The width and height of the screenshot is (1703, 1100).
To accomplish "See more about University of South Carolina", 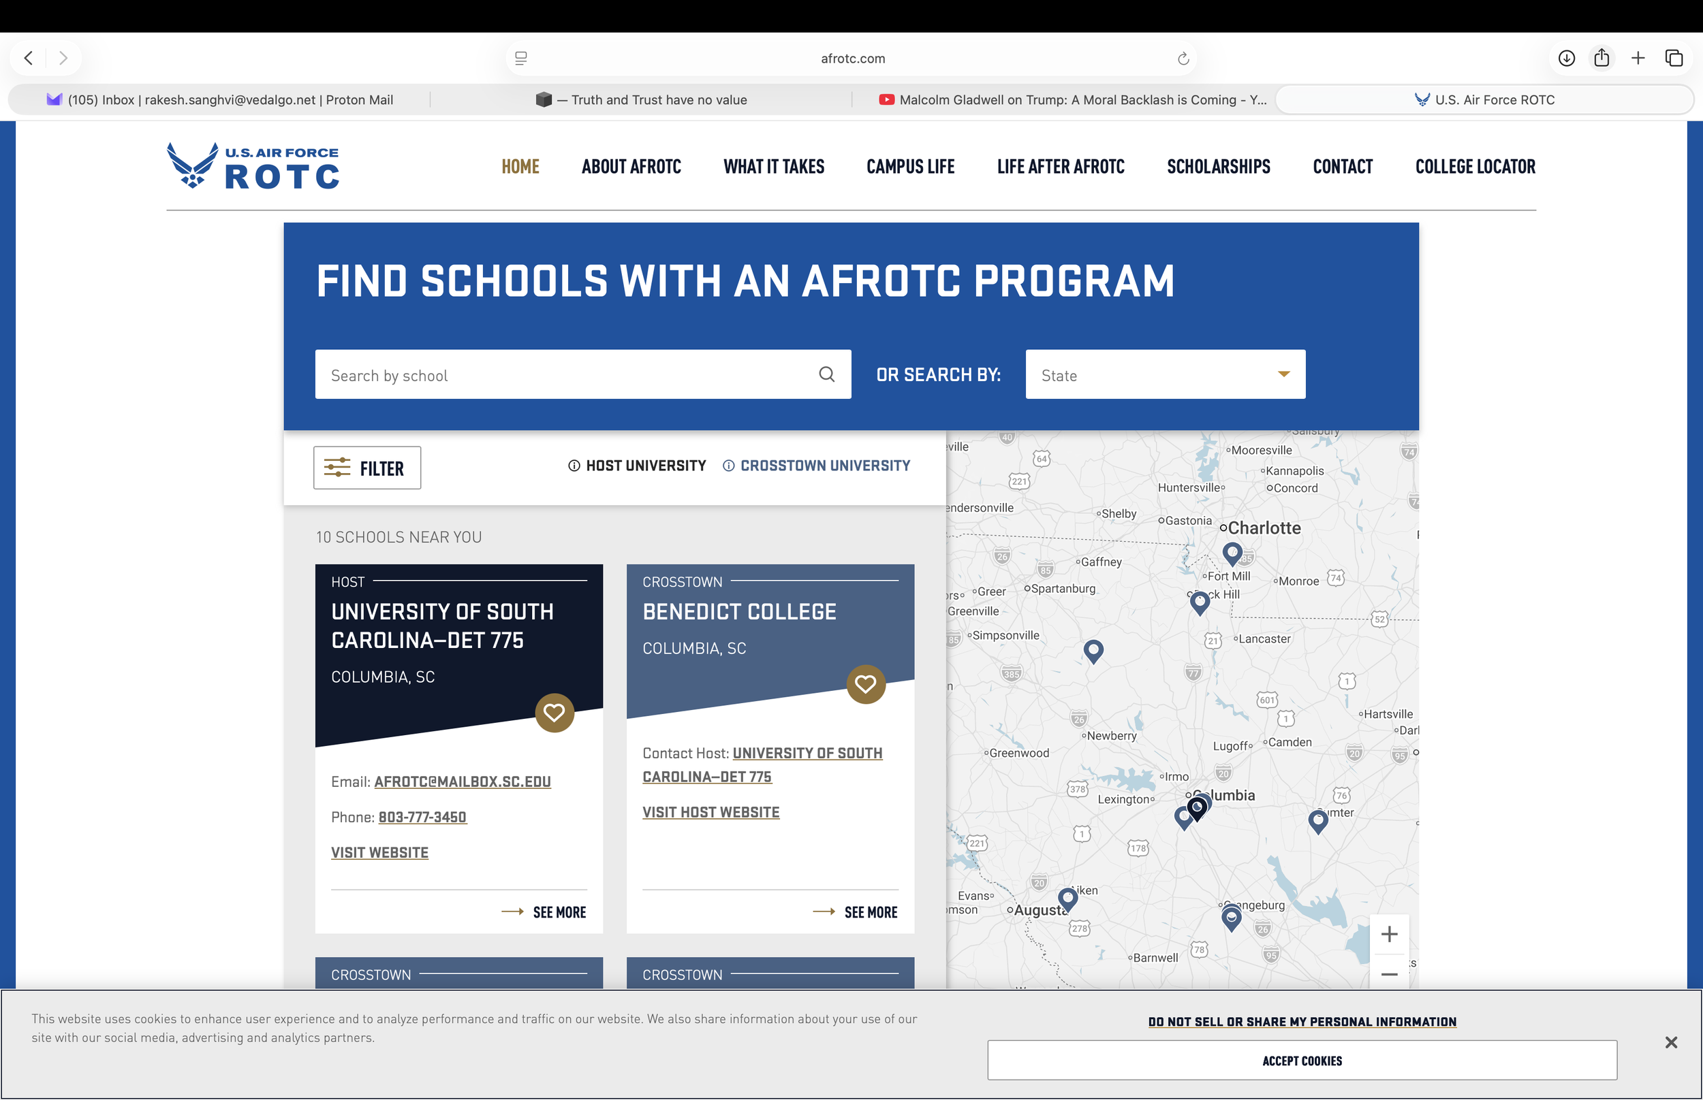I will tap(544, 913).
